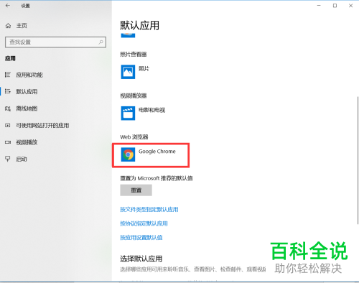Click the 离线地图 map icon
The width and height of the screenshot is (359, 283).
[8, 108]
